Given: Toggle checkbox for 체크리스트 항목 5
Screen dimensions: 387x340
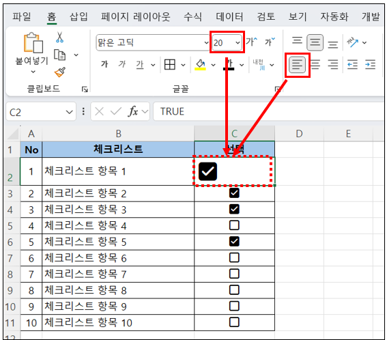Looking at the screenshot, I should click(234, 242).
